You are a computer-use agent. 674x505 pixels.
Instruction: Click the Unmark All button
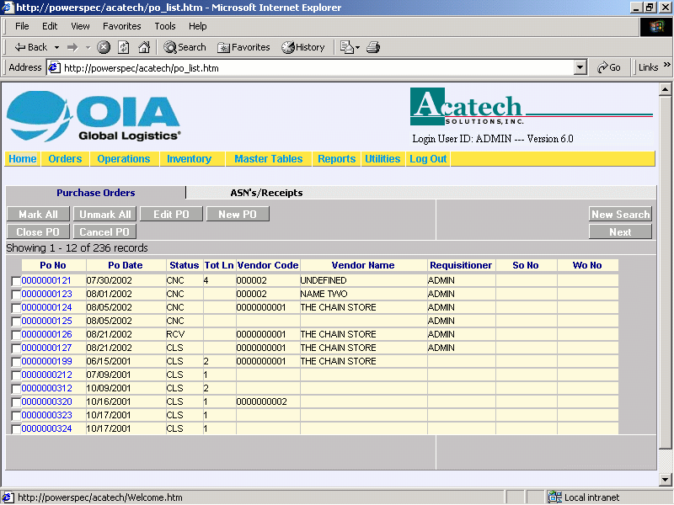[x=104, y=214]
